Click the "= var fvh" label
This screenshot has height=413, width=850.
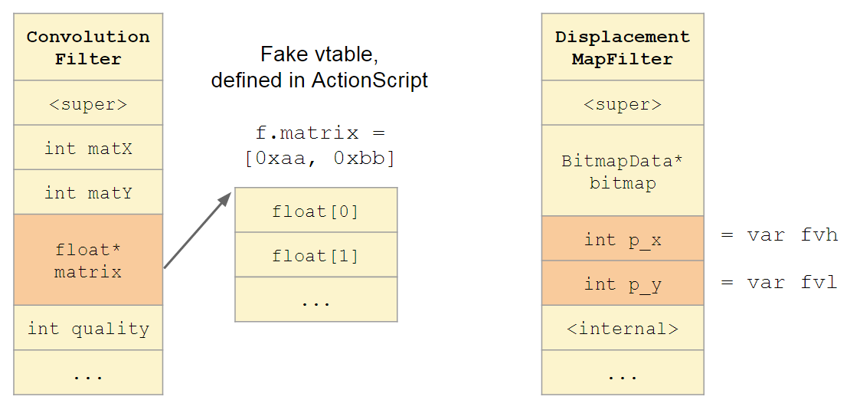pyautogui.click(x=779, y=235)
